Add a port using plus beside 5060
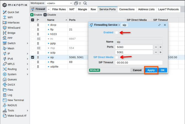This screenshot has width=185, height=124. point(160,47)
